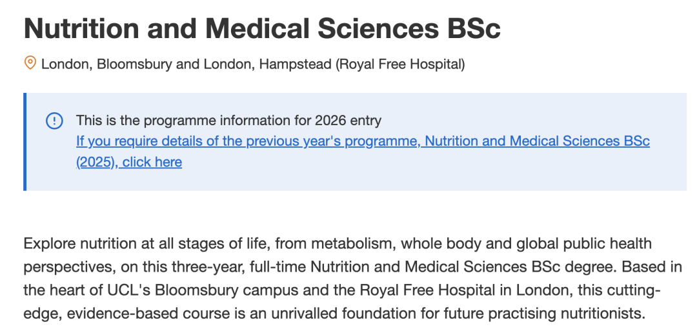Click "Hampstead" in the location line
The image size is (697, 331).
coord(295,65)
